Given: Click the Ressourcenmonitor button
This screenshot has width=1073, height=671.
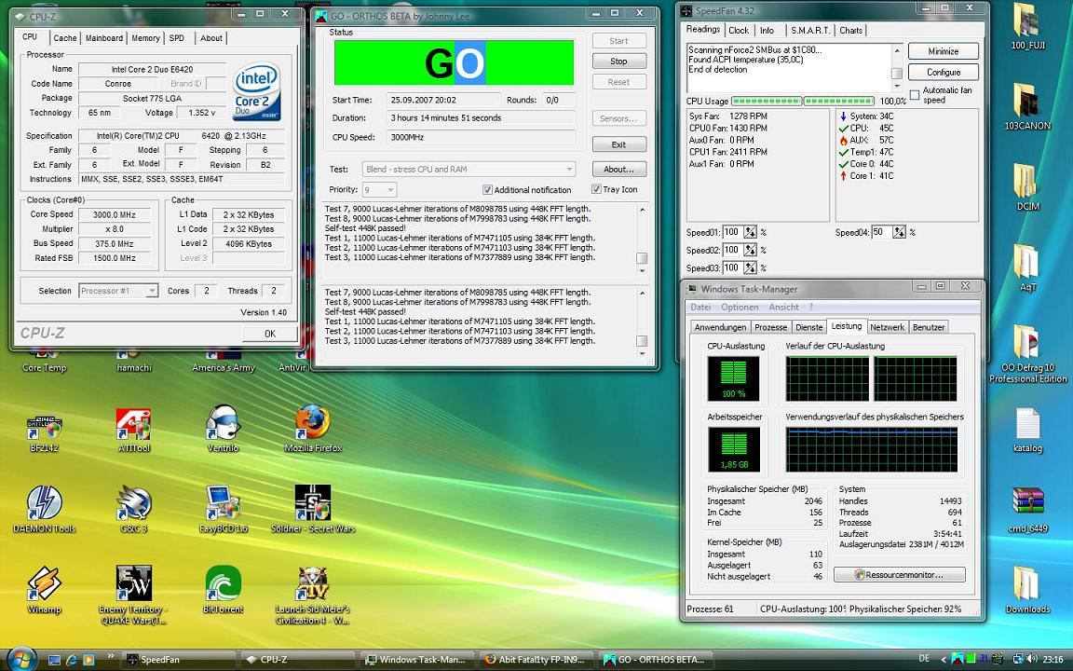Looking at the screenshot, I should (x=899, y=575).
